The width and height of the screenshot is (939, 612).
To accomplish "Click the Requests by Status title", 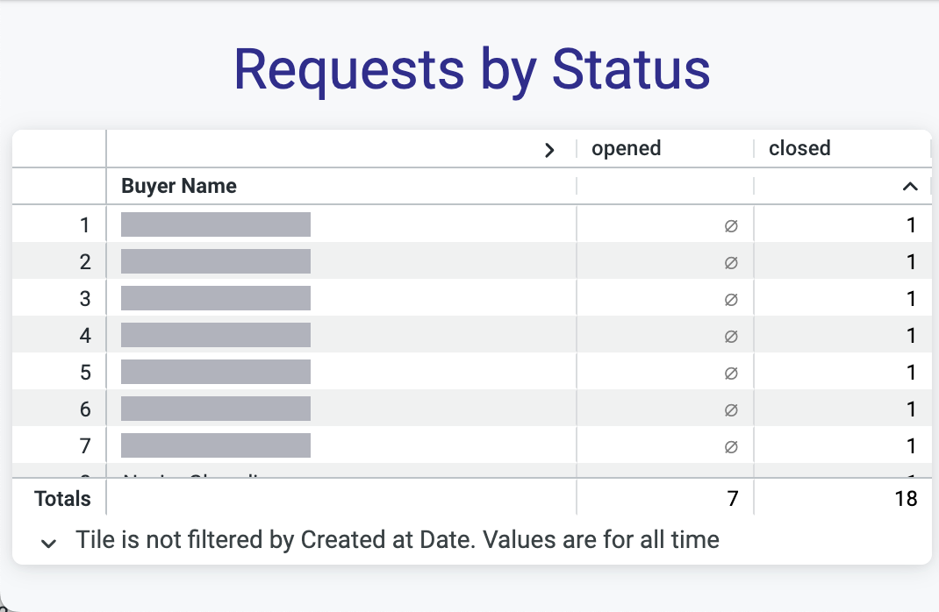I will [x=472, y=71].
